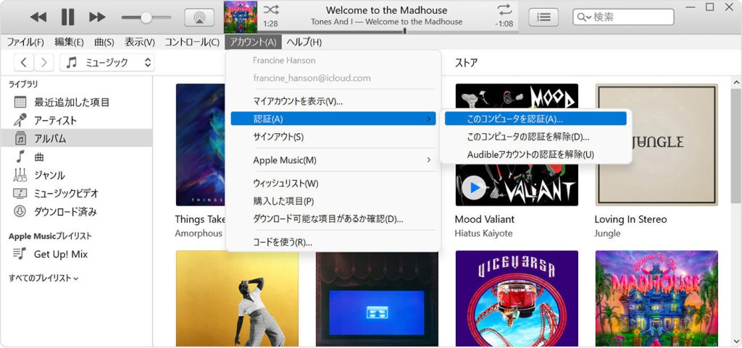Select ダウンロード済み in the sidebar
This screenshot has height=348, width=742.
(77, 211)
